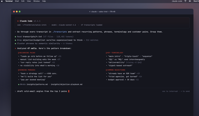Click "already have an SDR team" line
199x116 pixels.
tap(123, 73)
